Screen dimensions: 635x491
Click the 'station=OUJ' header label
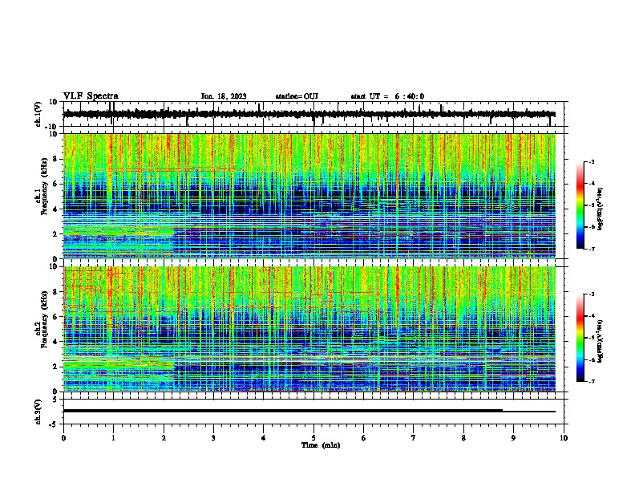point(297,96)
